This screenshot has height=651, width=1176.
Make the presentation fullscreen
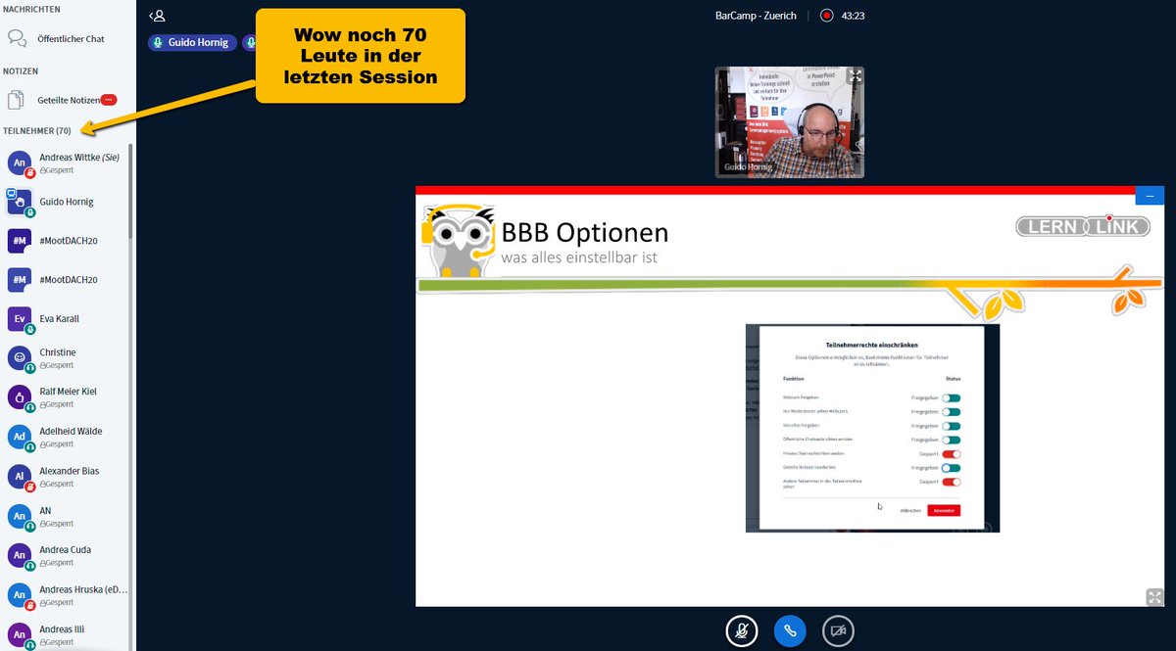(x=1153, y=596)
